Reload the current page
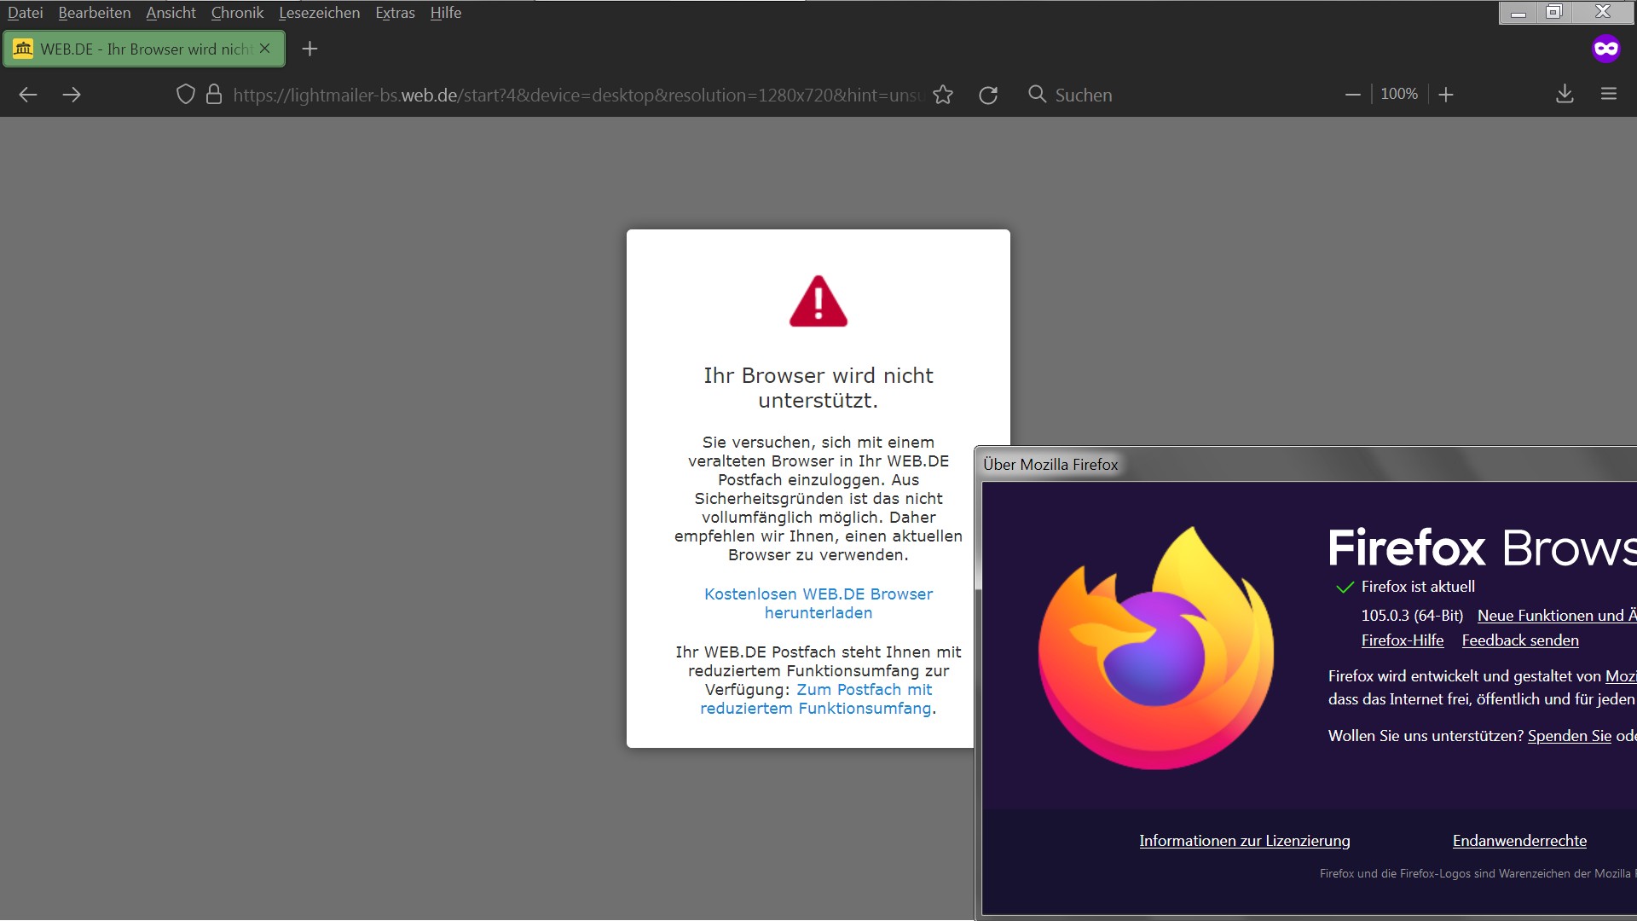The image size is (1637, 921). click(988, 95)
